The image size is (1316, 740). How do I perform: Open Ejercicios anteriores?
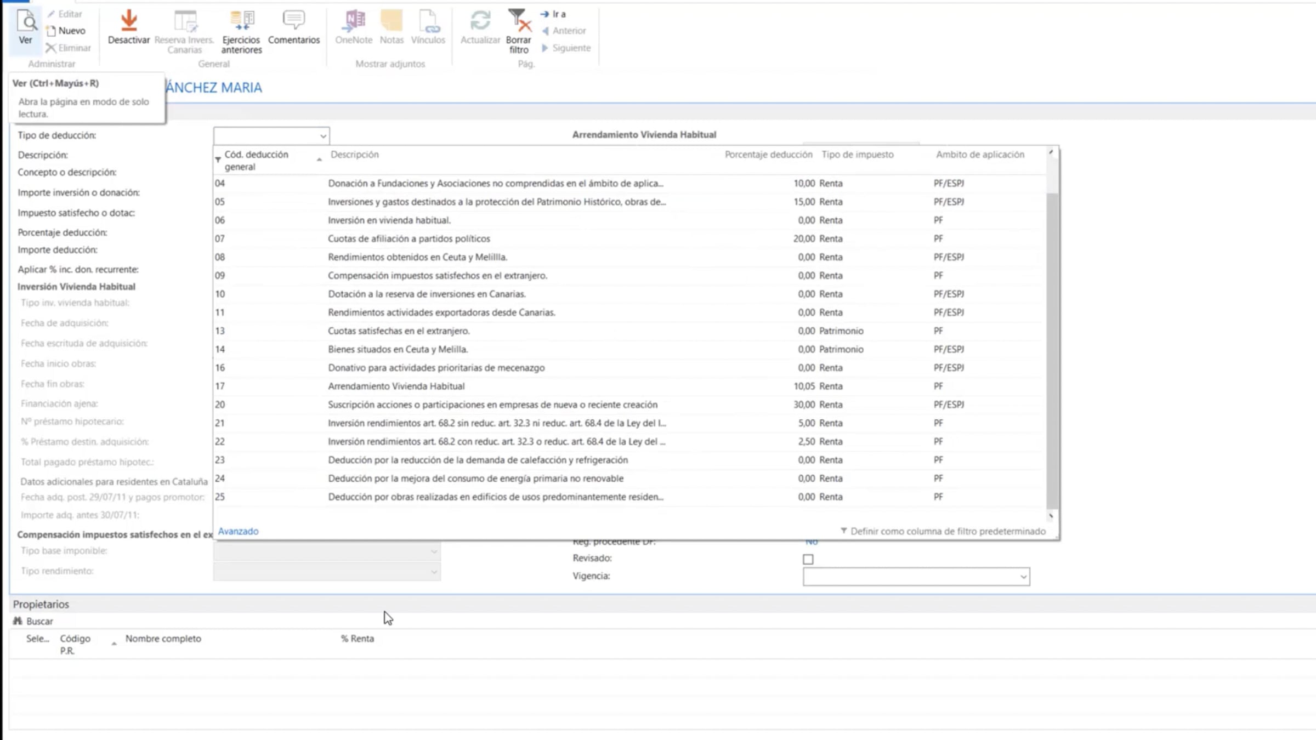point(242,32)
